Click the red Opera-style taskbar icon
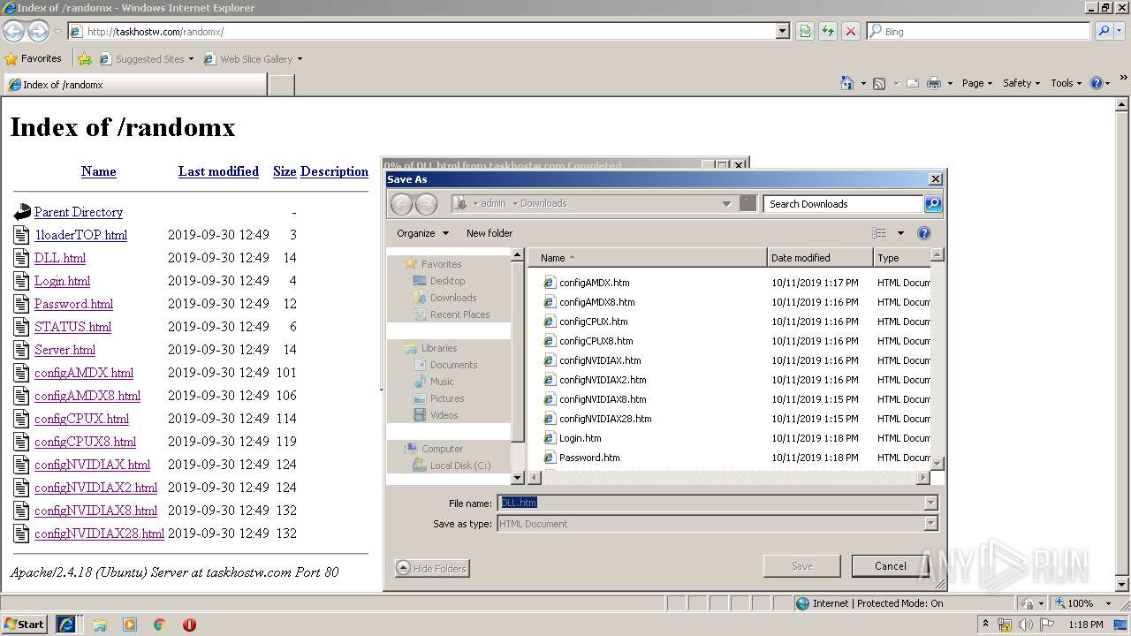This screenshot has width=1131, height=636. [189, 625]
